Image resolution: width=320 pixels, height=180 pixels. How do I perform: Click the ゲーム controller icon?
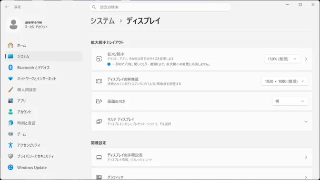[x=10, y=134]
